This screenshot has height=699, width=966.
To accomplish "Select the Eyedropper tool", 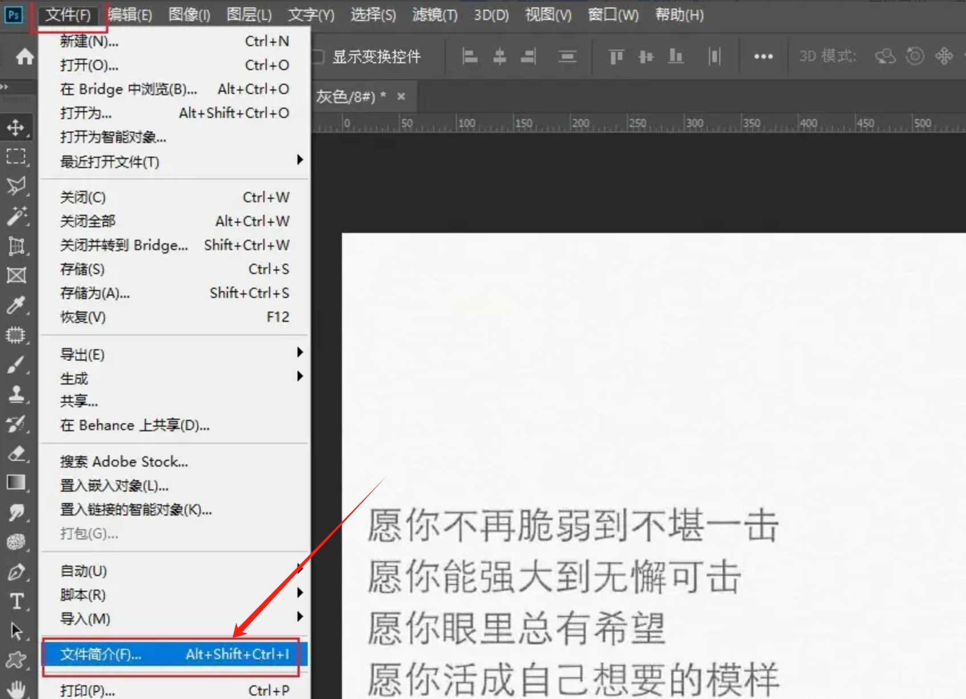I will pyautogui.click(x=16, y=305).
